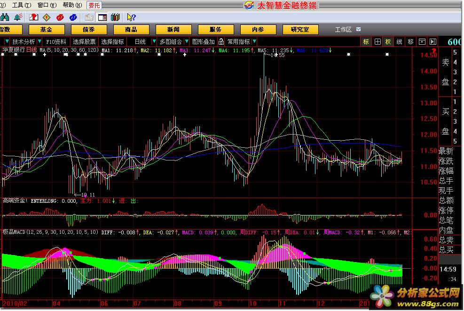The height and width of the screenshot is (311, 464).
Task: Open the books library icon
Action: pos(115,17)
